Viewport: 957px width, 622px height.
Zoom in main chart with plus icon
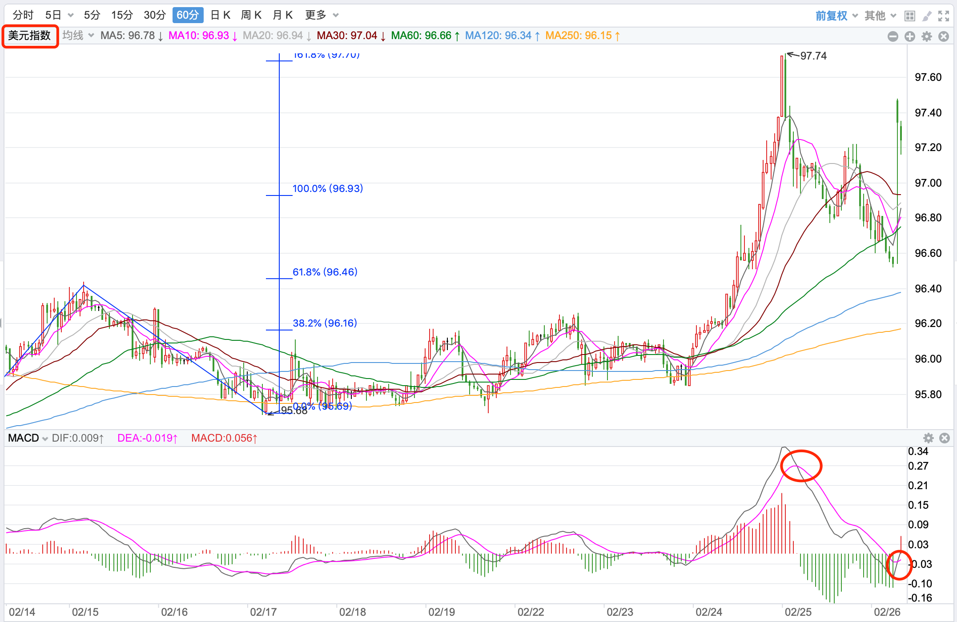[x=910, y=36]
